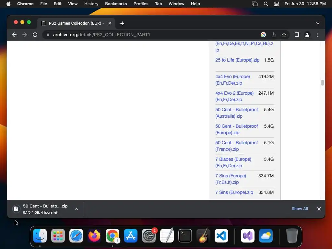Click 50 Cent - Bulletproof (Europe).zip link
The height and width of the screenshot is (249, 332).
click(236, 129)
